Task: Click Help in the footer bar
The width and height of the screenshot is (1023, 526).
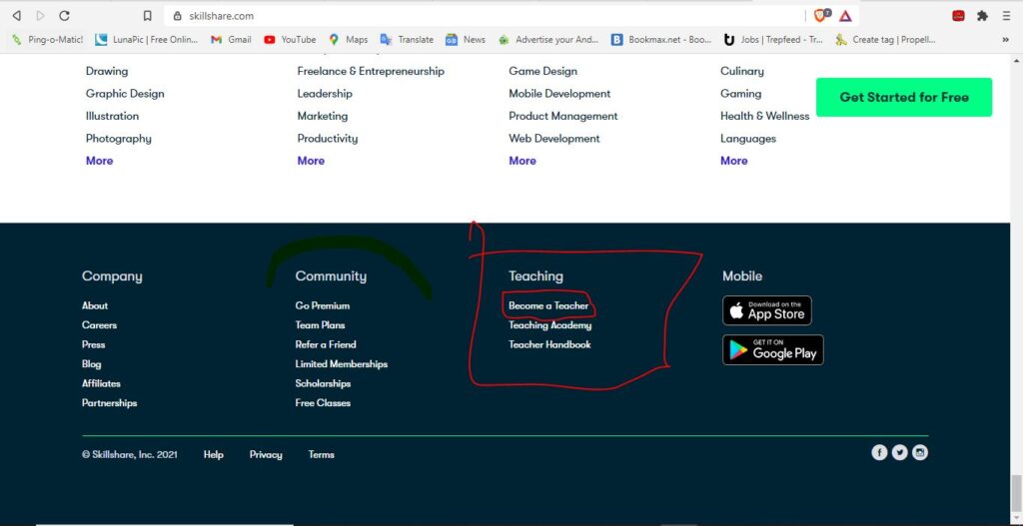Action: pos(214,455)
